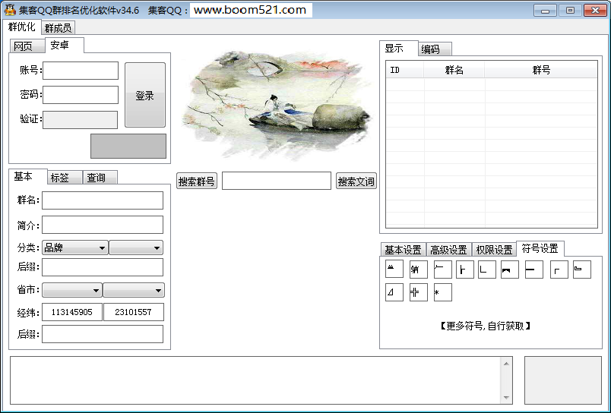This screenshot has width=611, height=413.
Task: Click the gray captcha image box
Action: (128, 146)
